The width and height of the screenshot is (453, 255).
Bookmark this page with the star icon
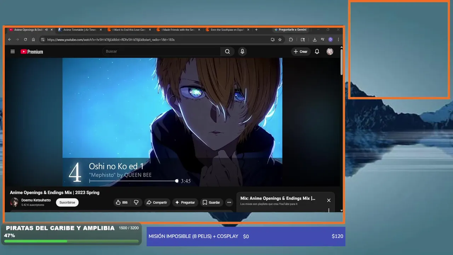point(280,40)
